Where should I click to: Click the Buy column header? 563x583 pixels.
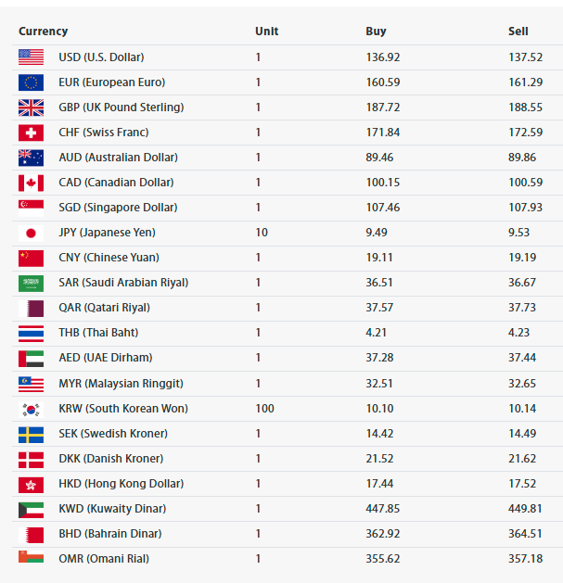[x=376, y=32]
